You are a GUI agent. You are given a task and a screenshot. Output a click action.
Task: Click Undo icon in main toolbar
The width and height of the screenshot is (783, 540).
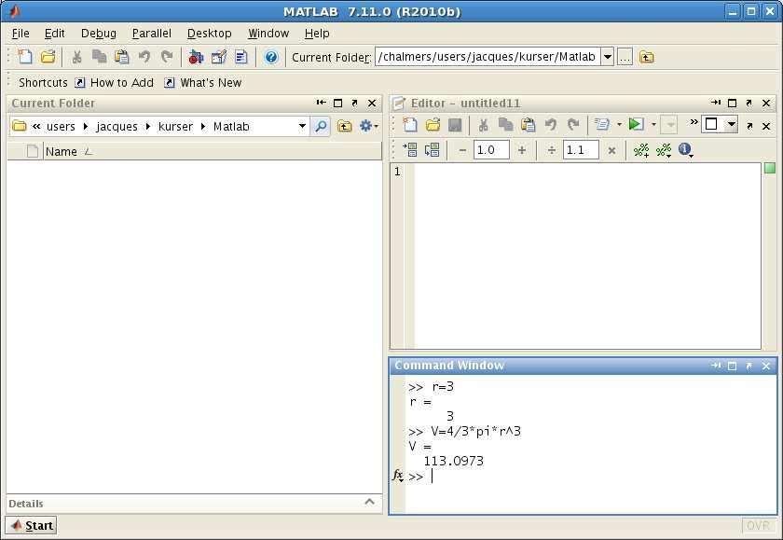point(144,57)
